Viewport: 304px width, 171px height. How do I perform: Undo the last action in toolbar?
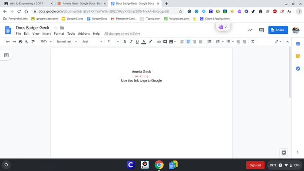click(x=8, y=42)
